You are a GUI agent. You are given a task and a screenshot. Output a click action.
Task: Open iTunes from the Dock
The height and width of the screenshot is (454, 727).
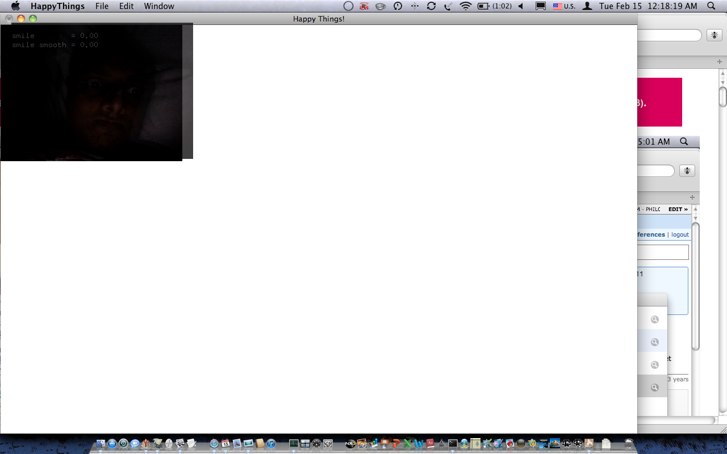[271, 443]
